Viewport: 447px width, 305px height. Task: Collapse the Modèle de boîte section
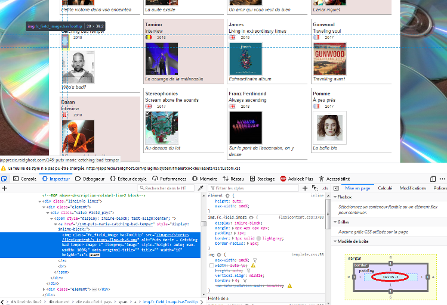335,241
